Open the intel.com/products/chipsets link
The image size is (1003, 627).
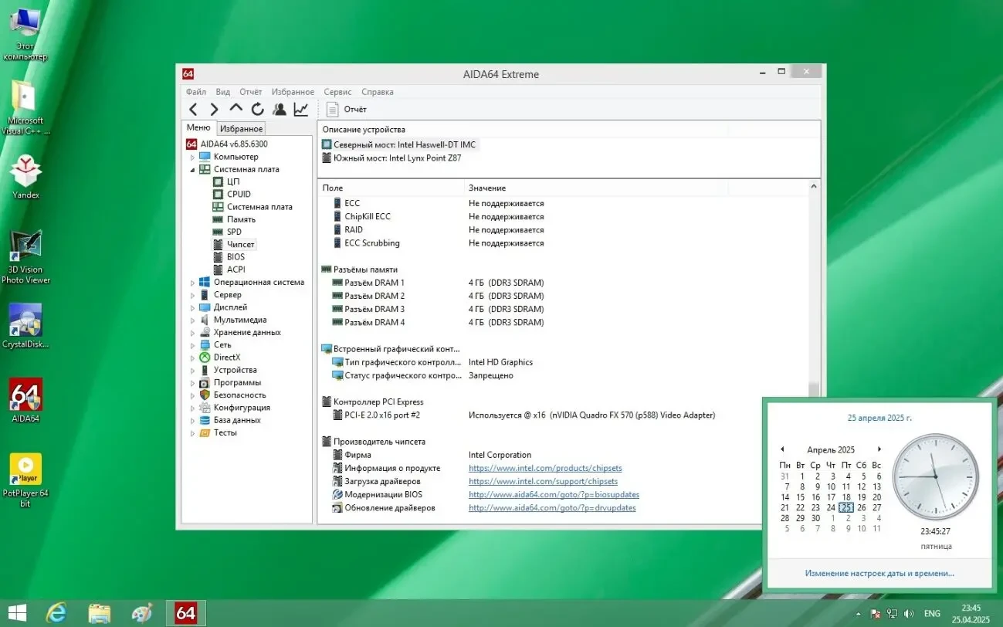544,468
